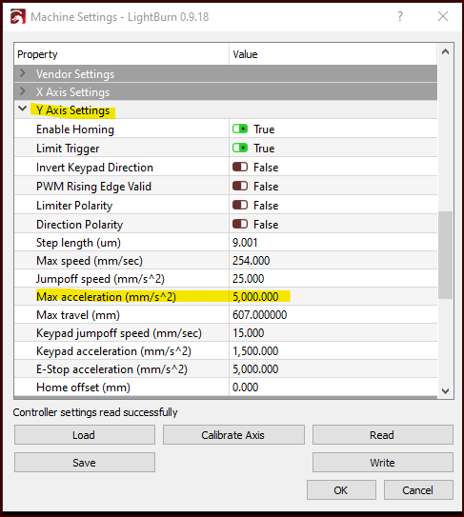The image size is (464, 517).
Task: Toggle the Limit Trigger switch
Action: tap(240, 148)
